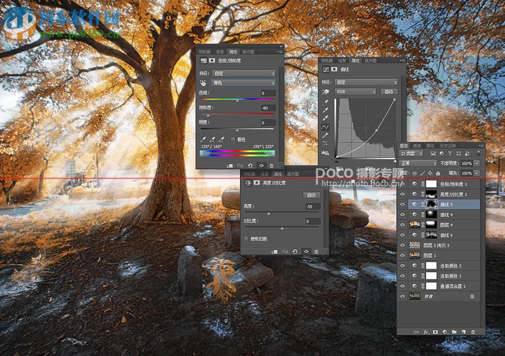
Task: Open the RGB channel dropdown in Curves
Action: pyautogui.click(x=355, y=92)
